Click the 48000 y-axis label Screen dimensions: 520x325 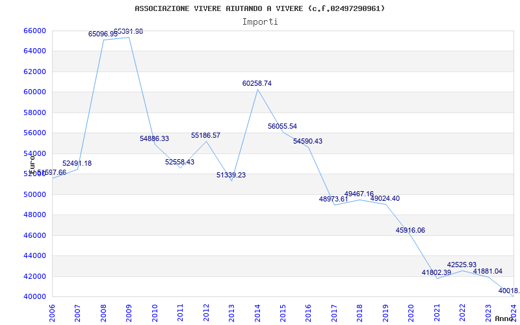(34, 215)
